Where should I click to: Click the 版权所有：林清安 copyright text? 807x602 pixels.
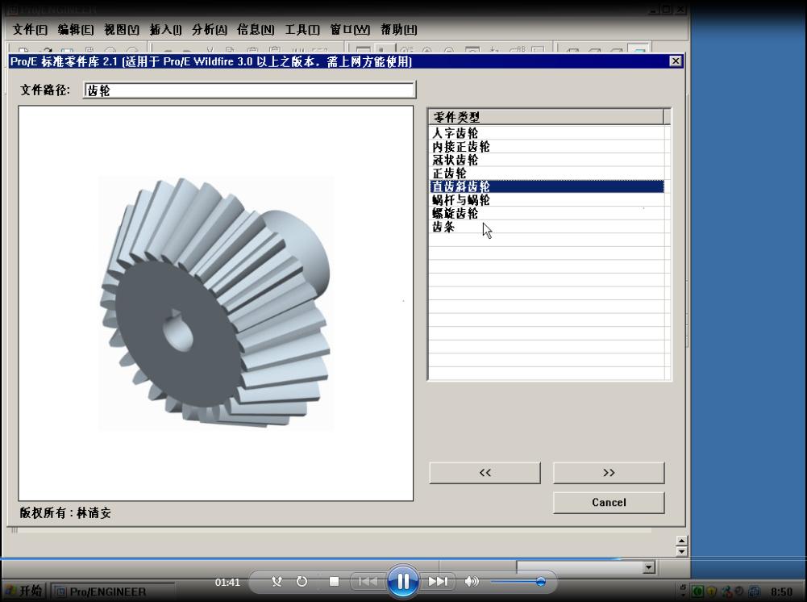[x=65, y=513]
